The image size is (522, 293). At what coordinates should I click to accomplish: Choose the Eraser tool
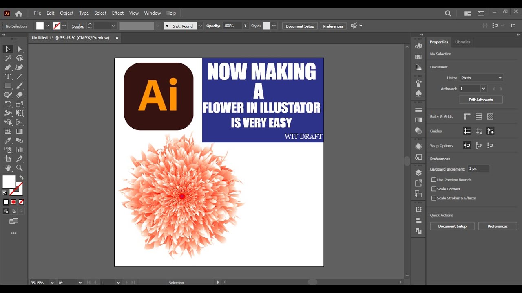(x=20, y=95)
